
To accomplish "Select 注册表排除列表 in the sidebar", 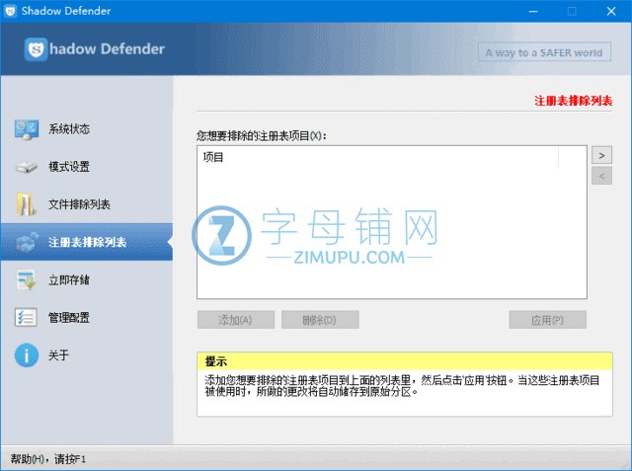I will coord(87,242).
